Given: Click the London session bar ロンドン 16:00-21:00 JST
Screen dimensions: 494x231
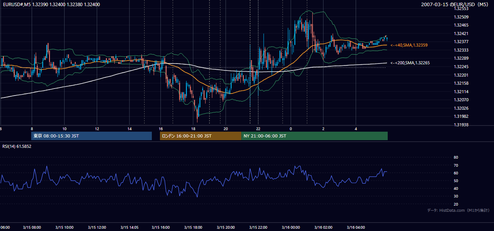Looking at the screenshot, I should [201, 136].
